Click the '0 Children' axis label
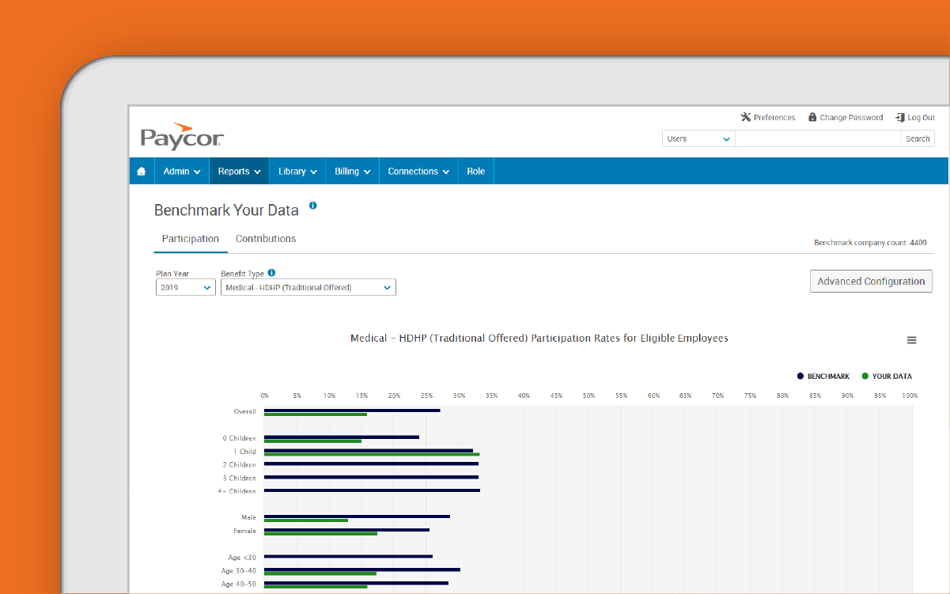950x594 pixels. coord(239,438)
